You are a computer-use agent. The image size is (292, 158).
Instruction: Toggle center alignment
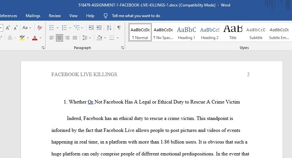coord(59,38)
